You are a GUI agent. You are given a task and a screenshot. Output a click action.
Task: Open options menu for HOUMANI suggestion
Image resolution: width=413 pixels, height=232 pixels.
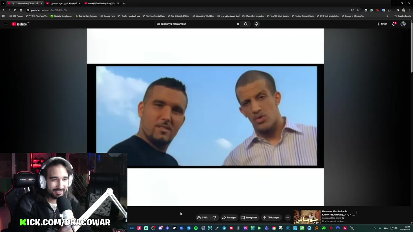(357, 212)
